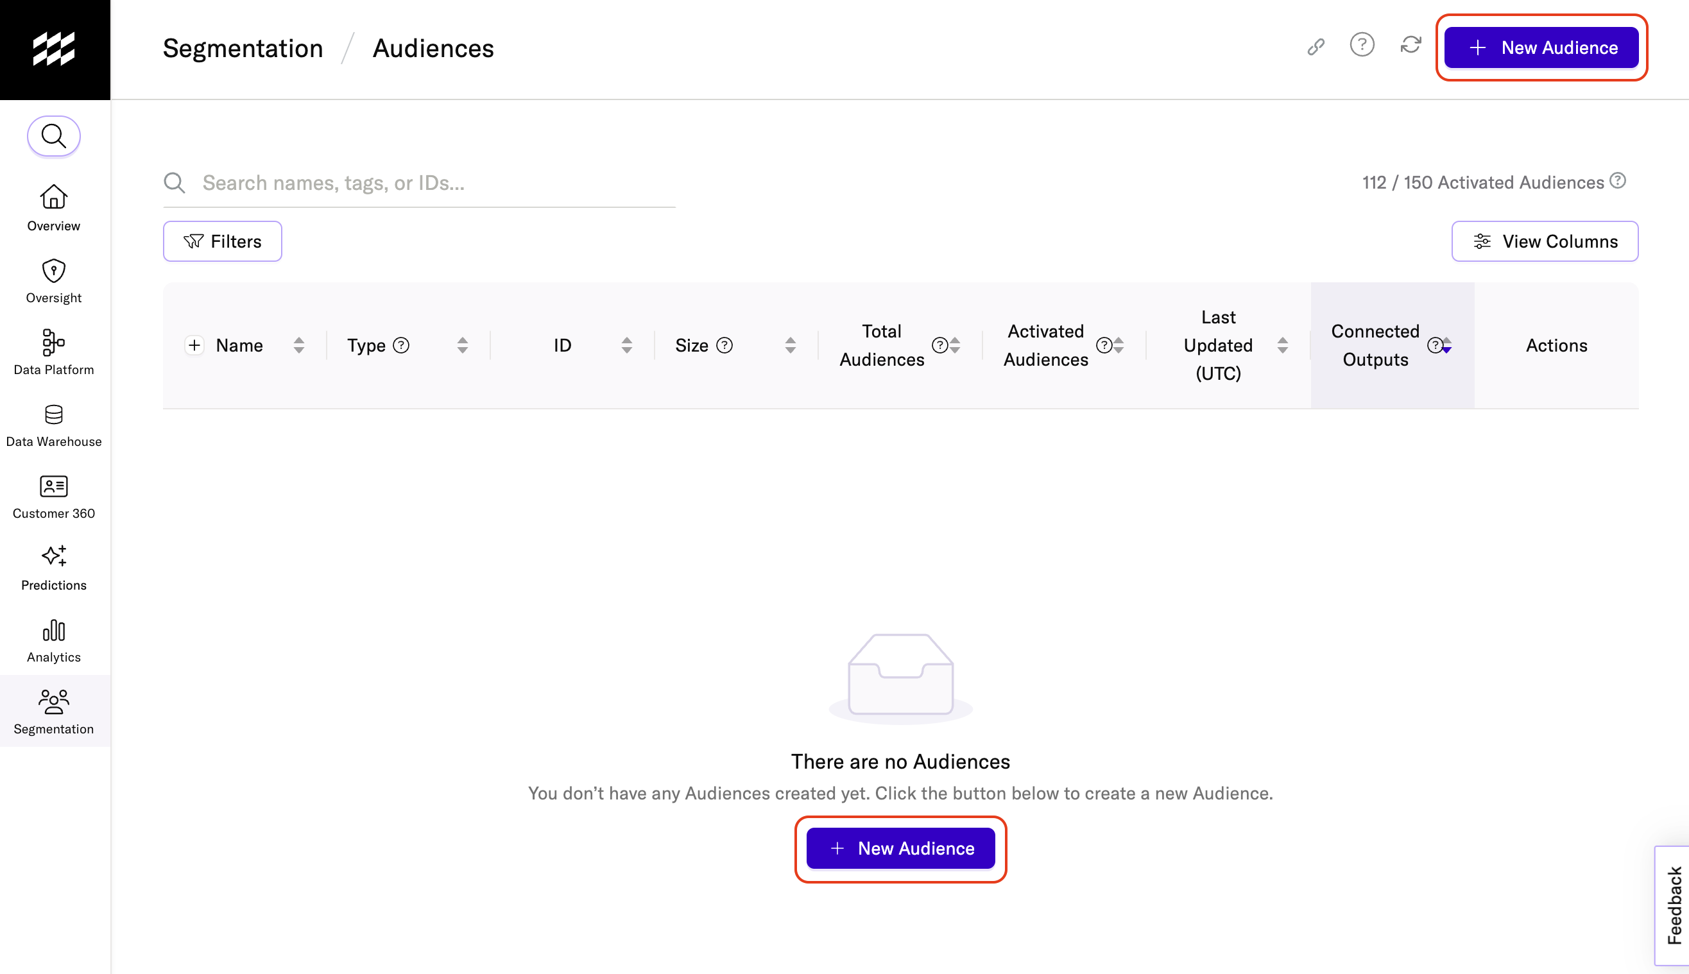This screenshot has width=1689, height=974.
Task: Click the copy link icon in header
Action: tap(1315, 47)
